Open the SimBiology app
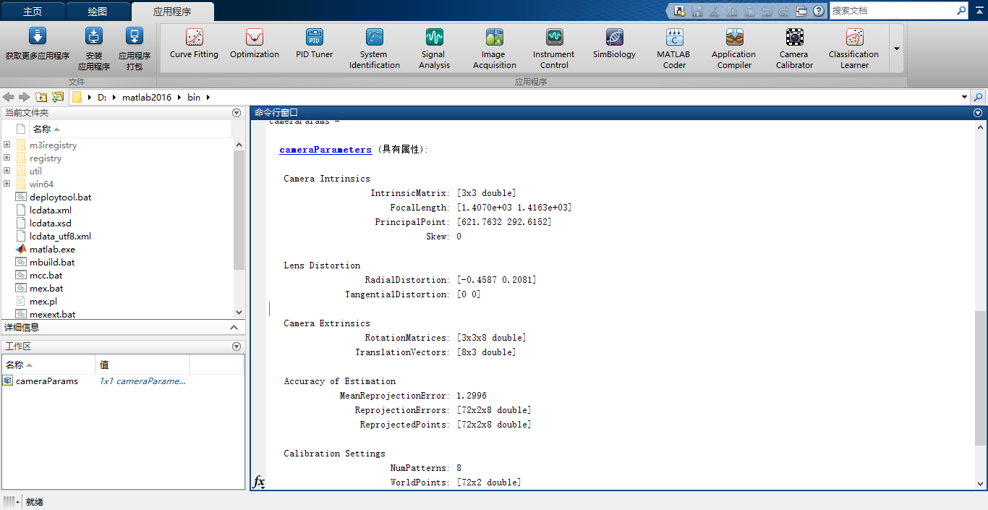Image resolution: width=988 pixels, height=510 pixels. (614, 45)
